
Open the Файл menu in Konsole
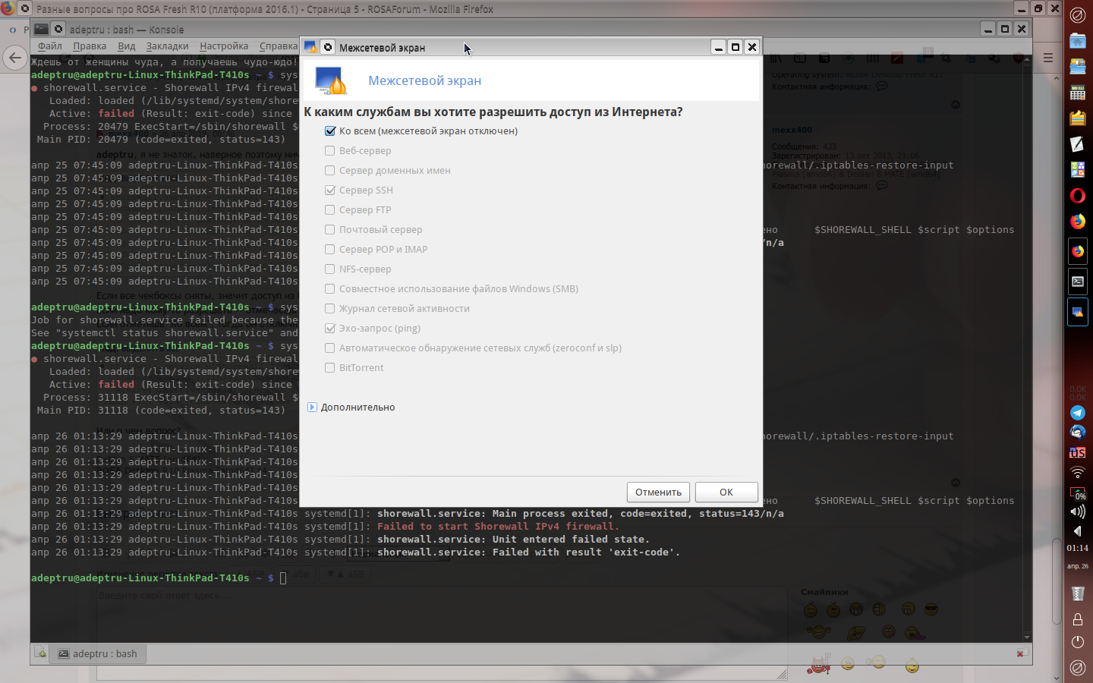click(50, 46)
